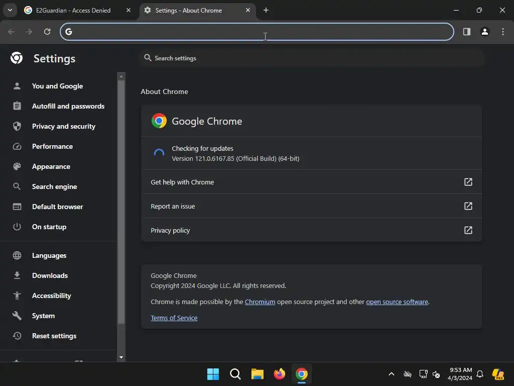Close the Settings - About Chrome tab
This screenshot has height=386, width=514.
tap(248, 10)
